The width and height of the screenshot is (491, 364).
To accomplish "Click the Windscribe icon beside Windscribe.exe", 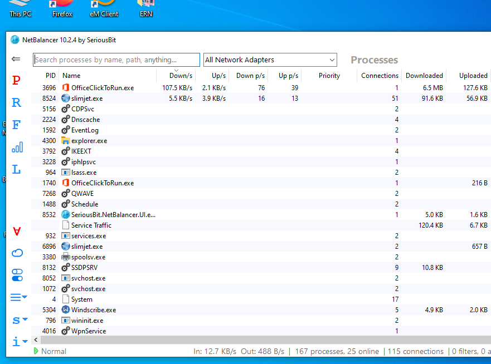I will pyautogui.click(x=65, y=310).
